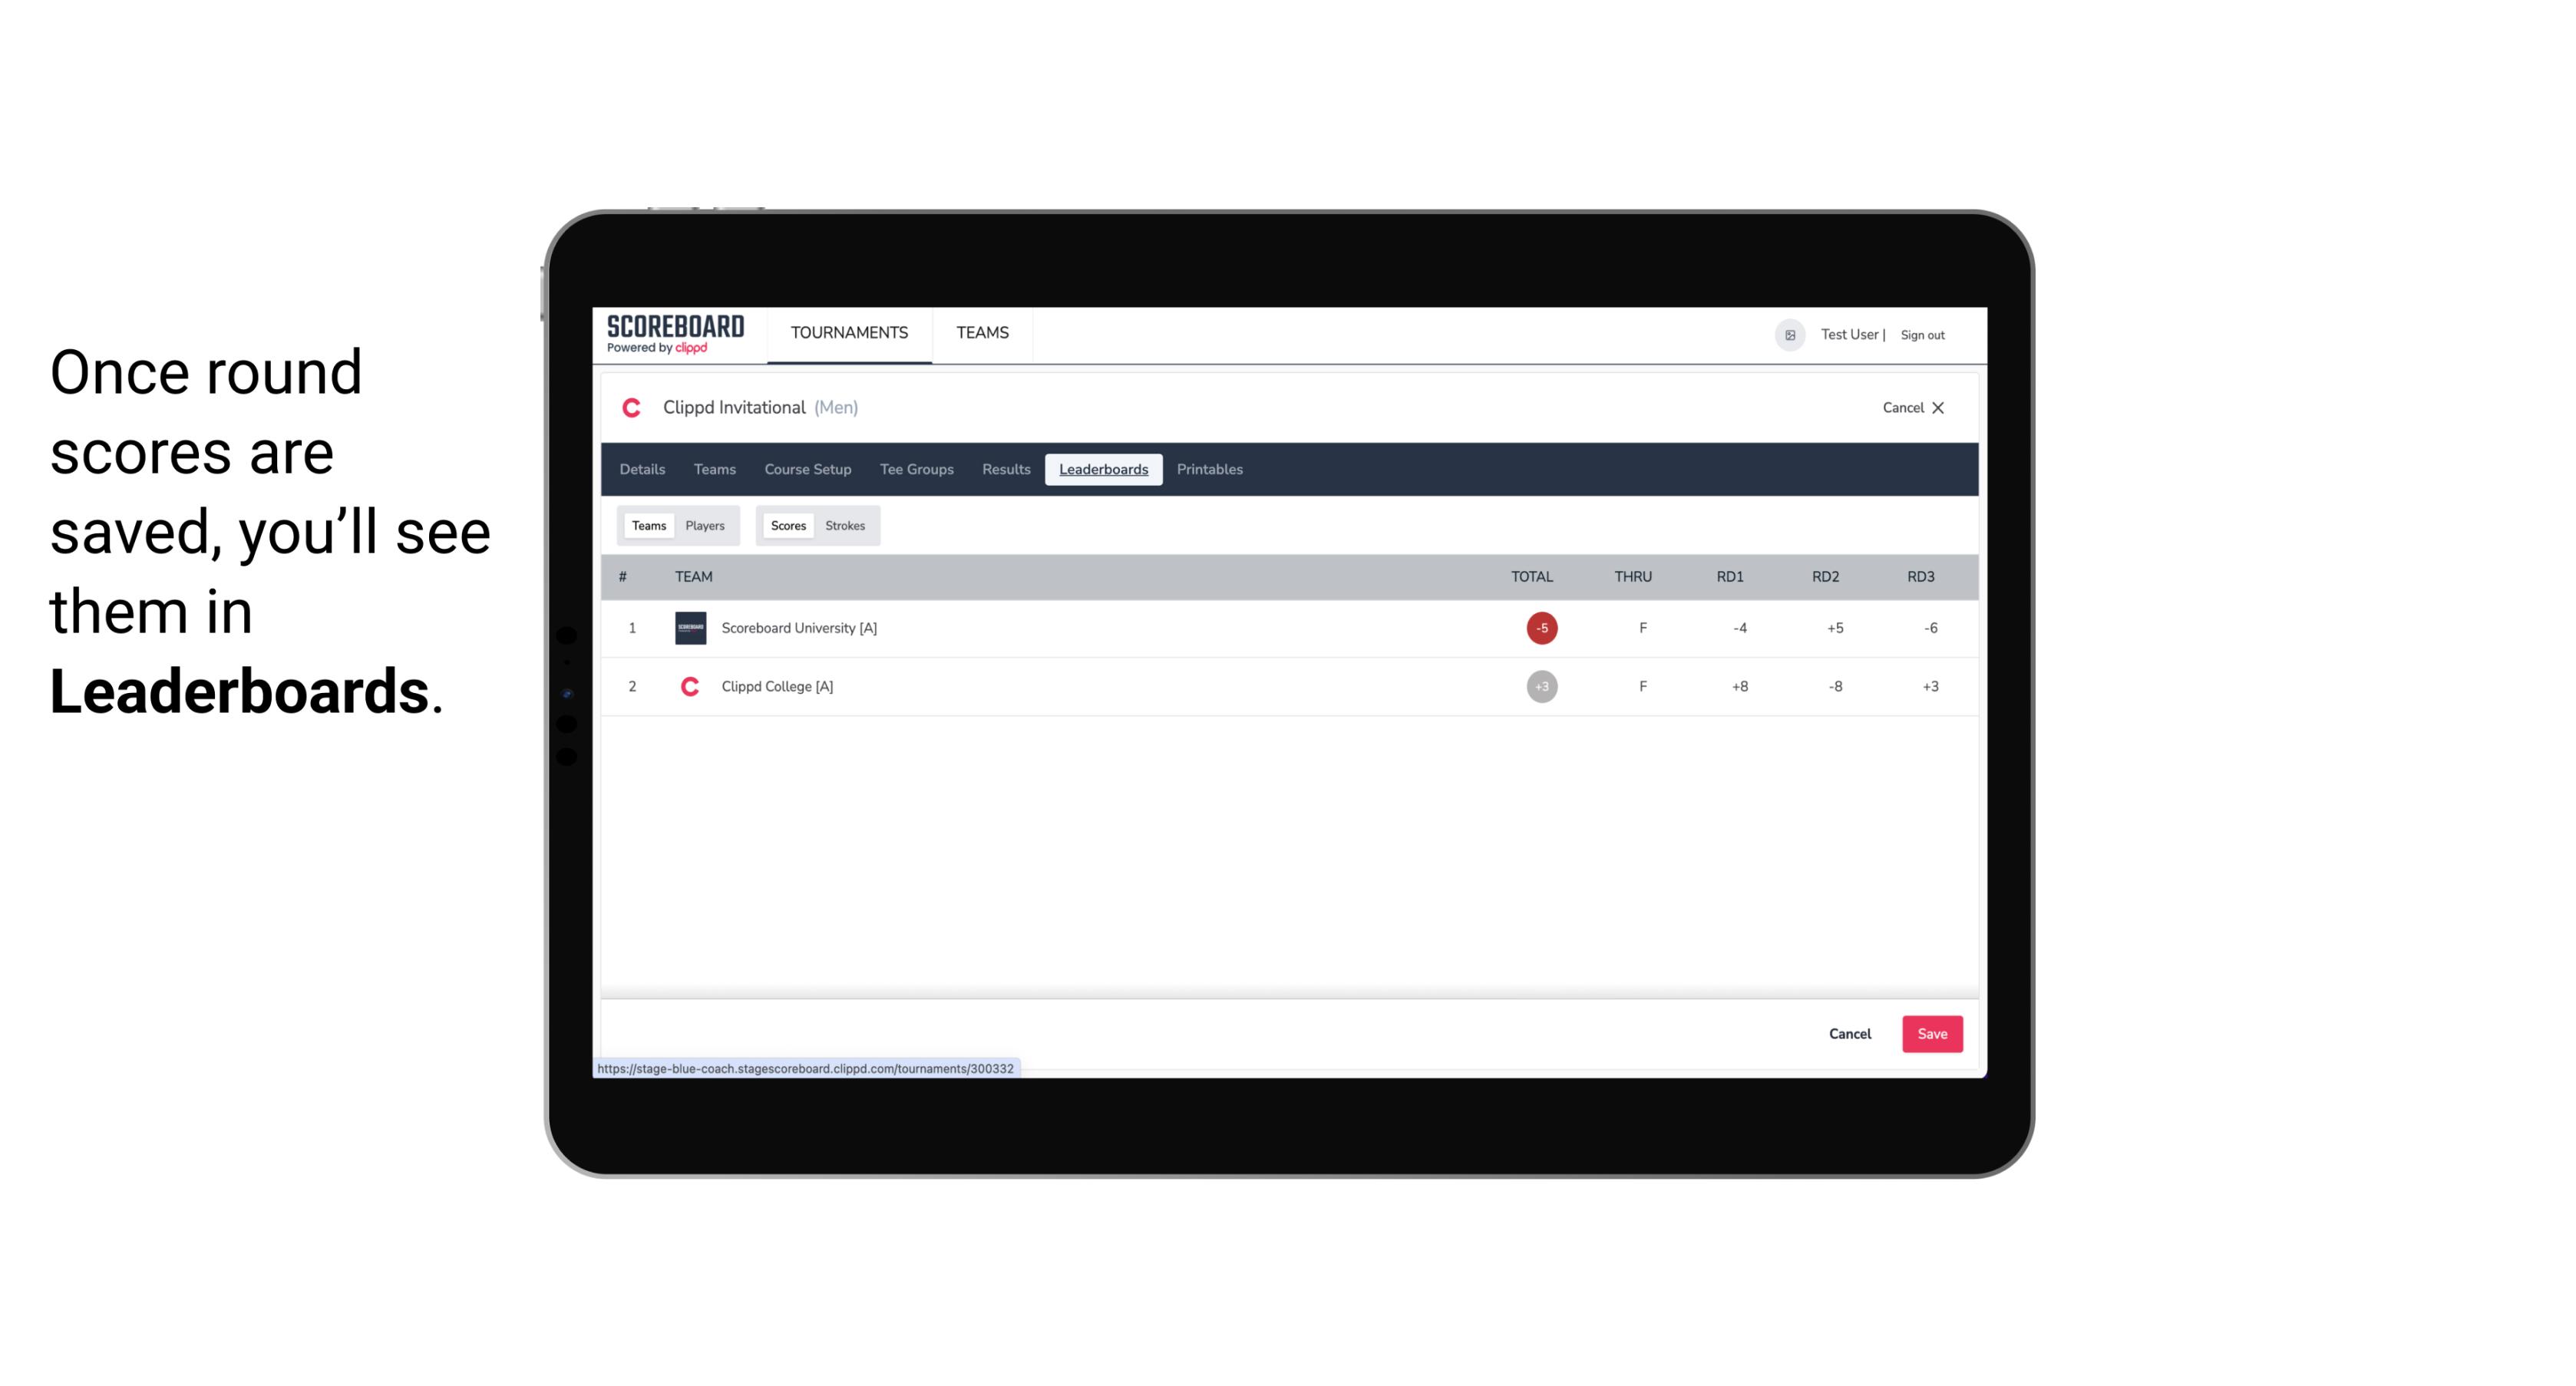Click the Save button

pos(1930,1033)
